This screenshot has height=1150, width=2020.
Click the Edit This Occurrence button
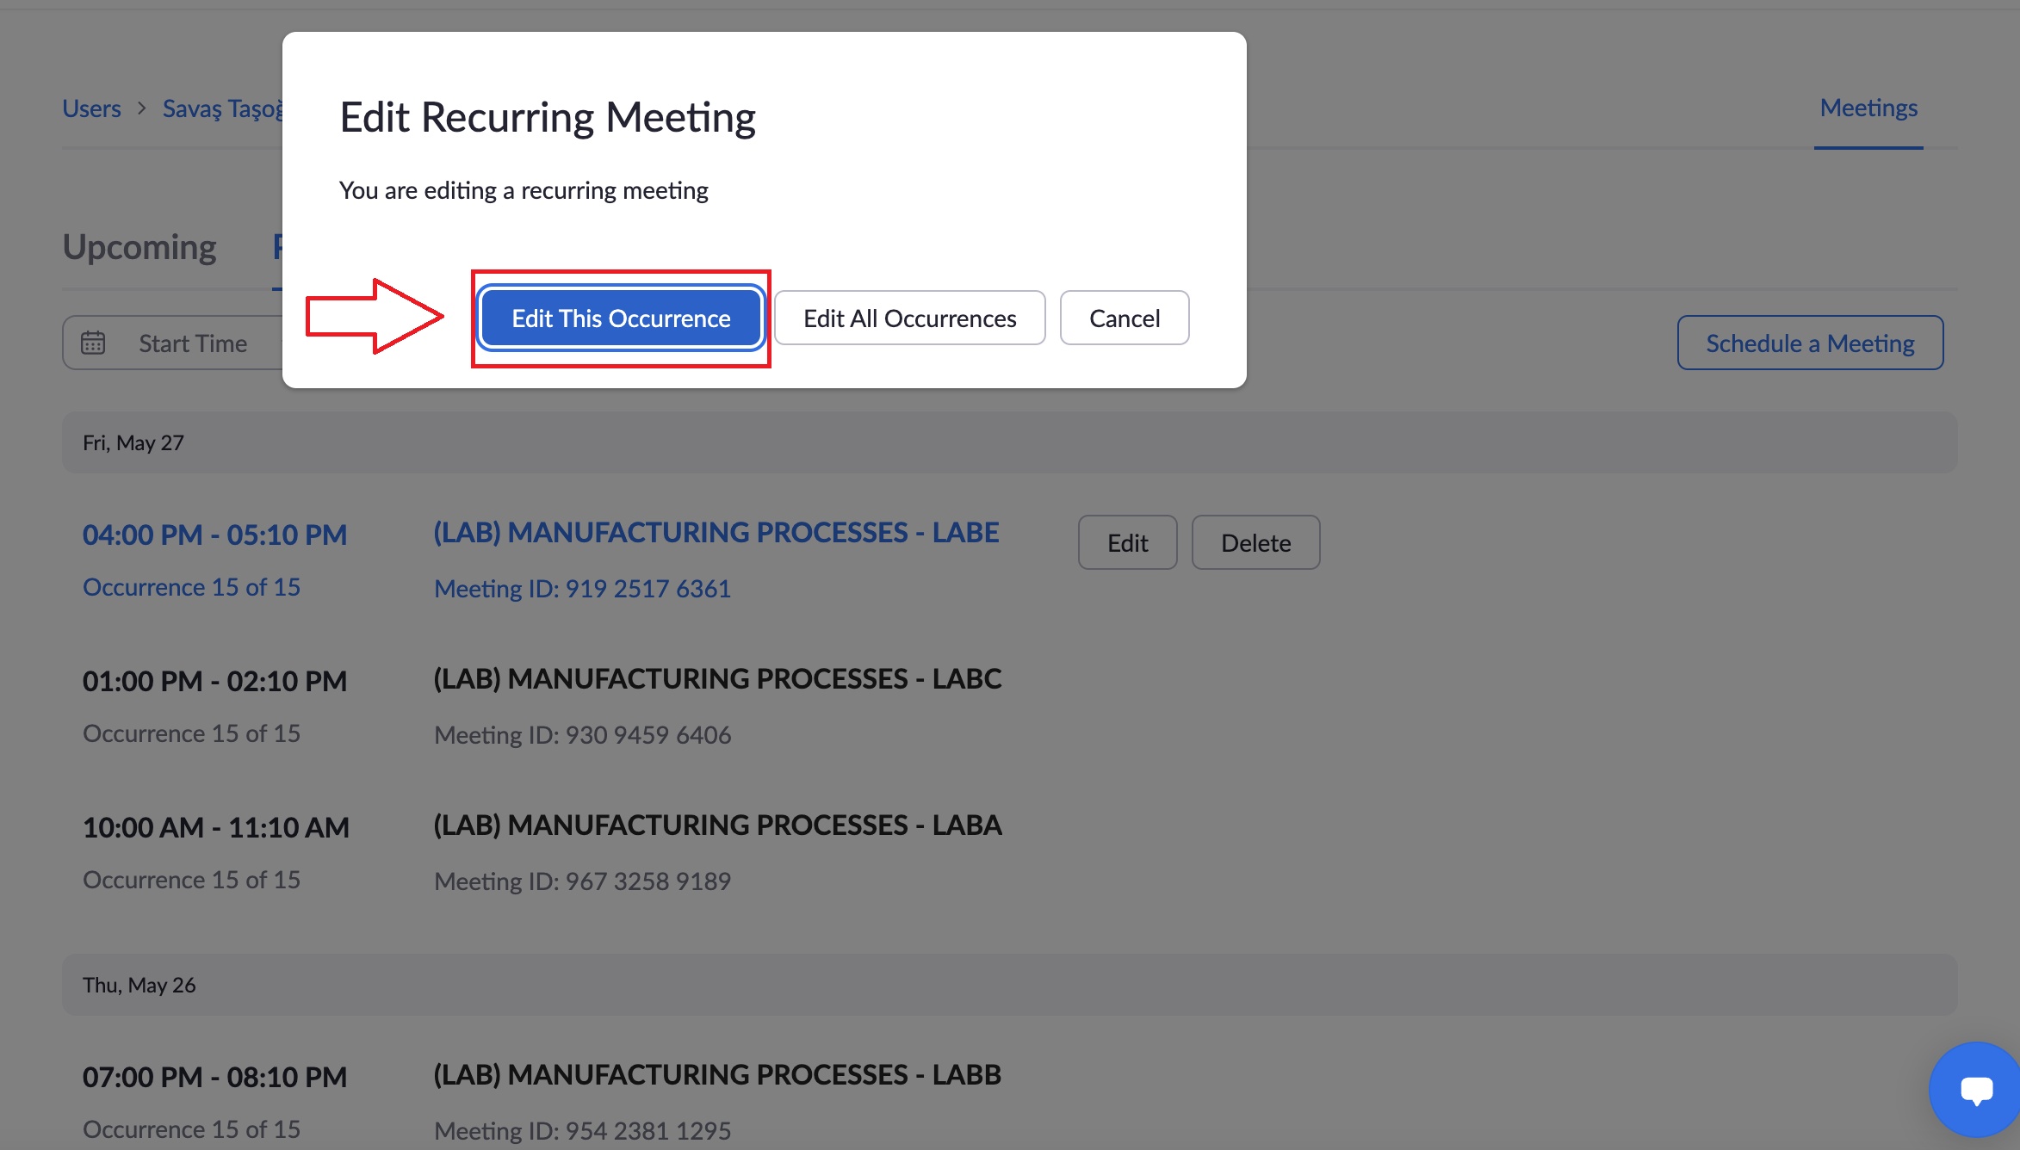click(x=620, y=318)
